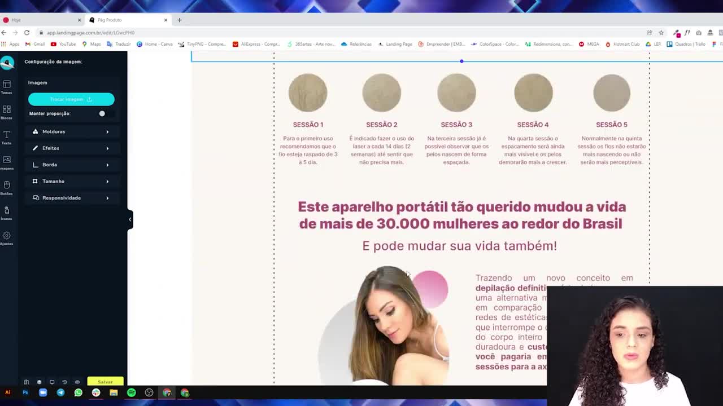Open the Imagens panel in sidebar
This screenshot has width=723, height=406.
(7, 162)
